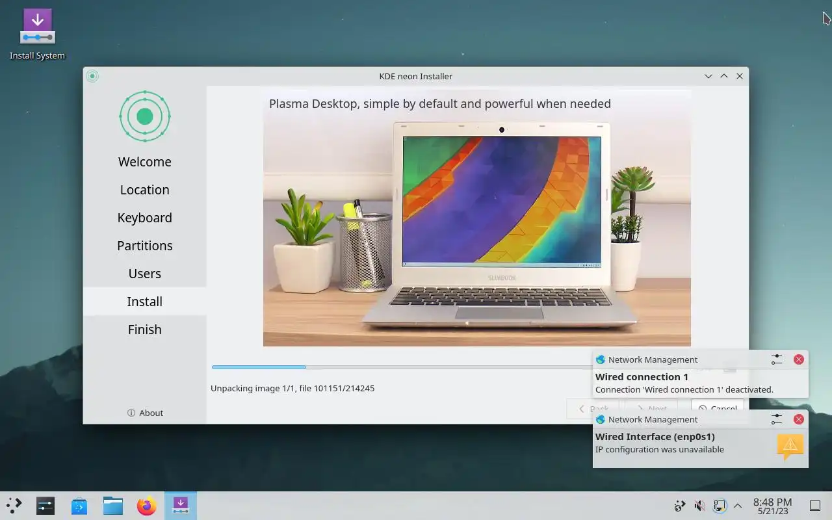Click 'IP configuration was unavailable' message
832x520 pixels.
[660, 449]
